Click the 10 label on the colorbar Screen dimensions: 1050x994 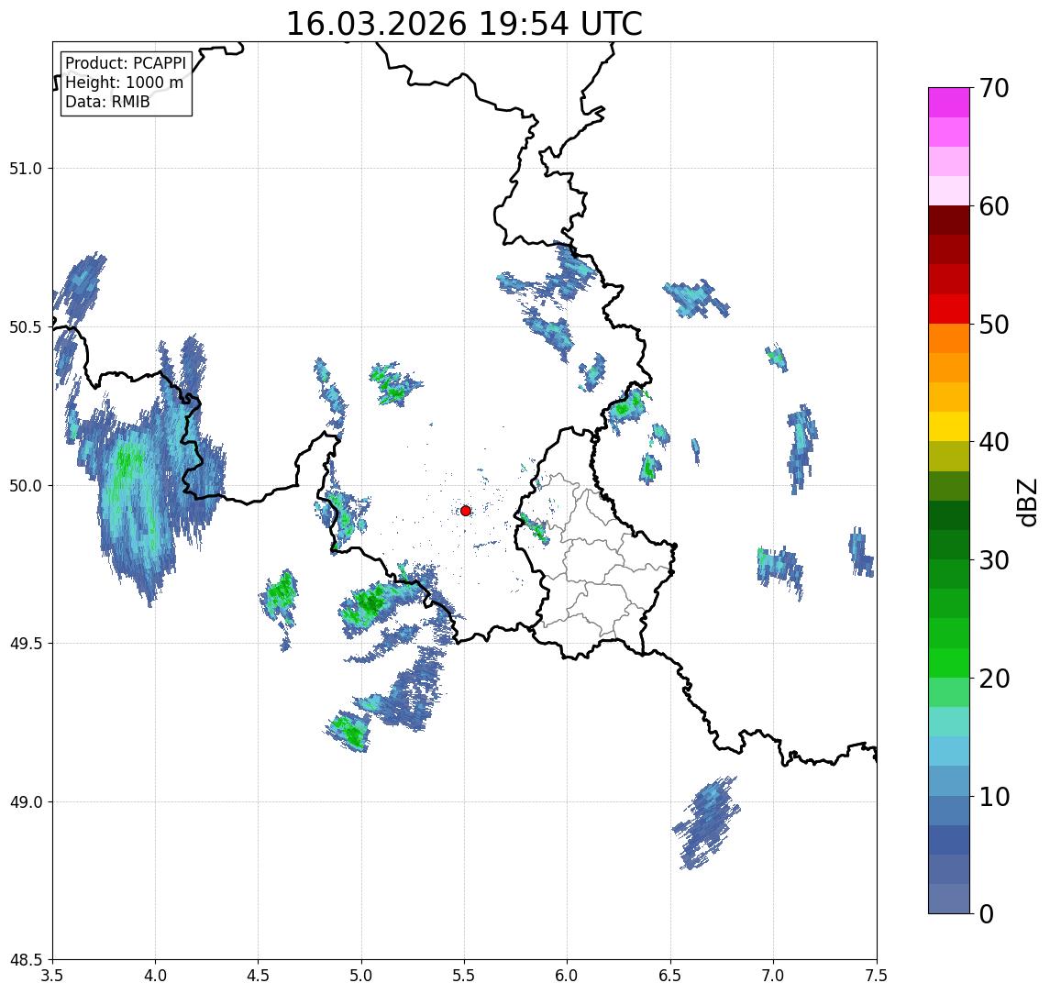[x=994, y=797]
